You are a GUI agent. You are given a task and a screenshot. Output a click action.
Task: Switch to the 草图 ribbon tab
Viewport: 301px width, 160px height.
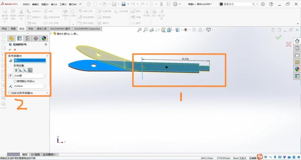[13, 29]
